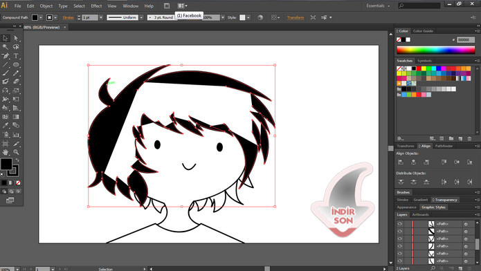481x271 pixels.
Task: Hide the first <Path> layer row
Action: tap(400, 224)
